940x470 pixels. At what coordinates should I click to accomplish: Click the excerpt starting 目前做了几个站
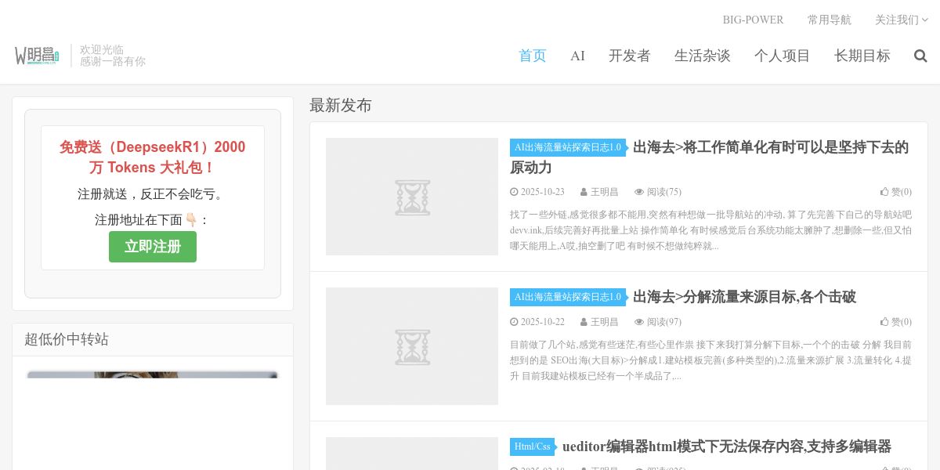click(x=710, y=360)
